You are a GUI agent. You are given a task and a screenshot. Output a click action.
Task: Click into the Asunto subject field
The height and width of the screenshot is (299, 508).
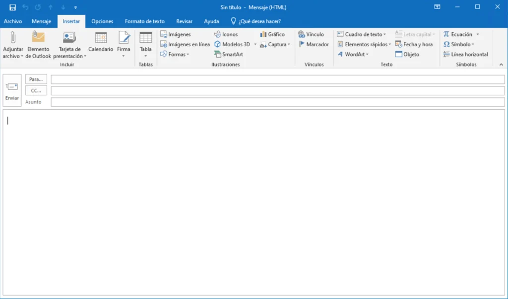pyautogui.click(x=277, y=102)
